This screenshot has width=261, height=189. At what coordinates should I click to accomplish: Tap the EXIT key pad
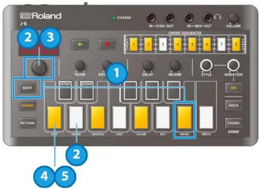pos(54,118)
